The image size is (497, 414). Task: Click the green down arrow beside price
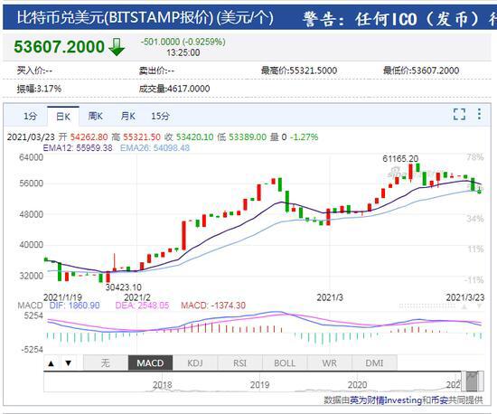(117, 47)
